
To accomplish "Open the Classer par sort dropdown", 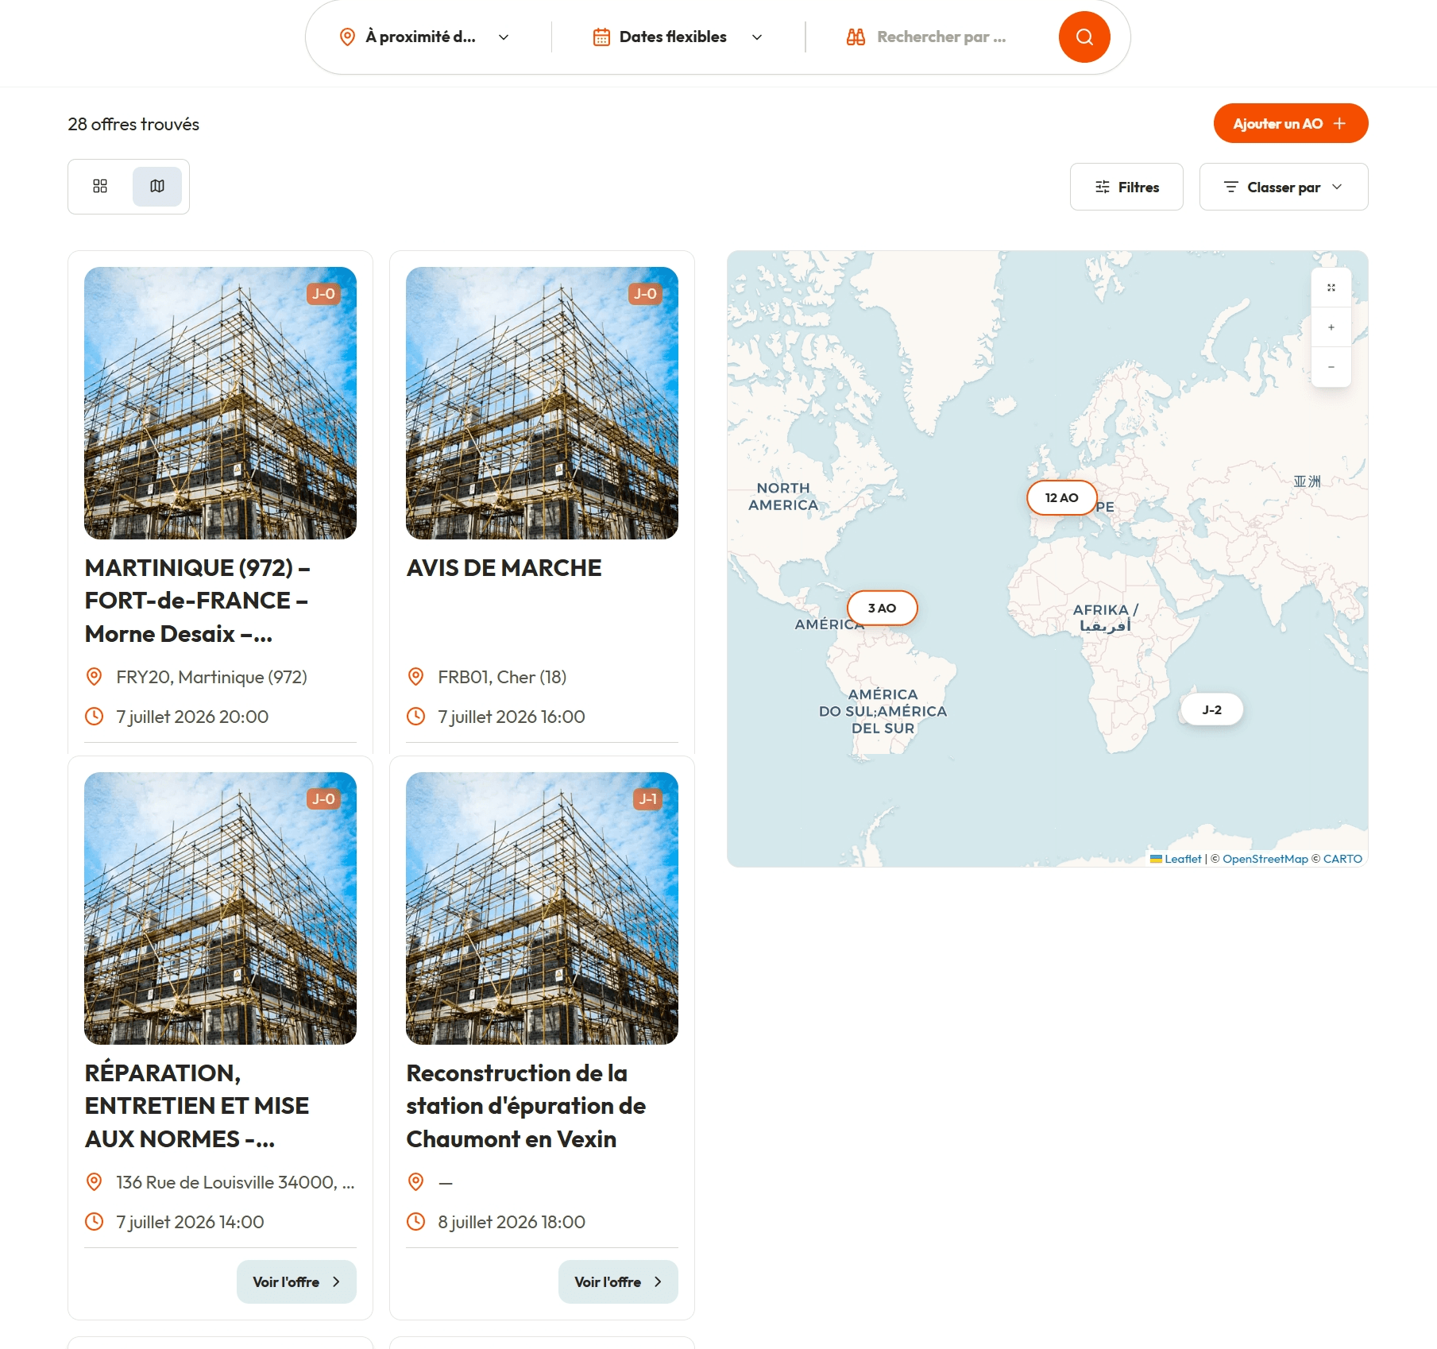I will click(1284, 187).
